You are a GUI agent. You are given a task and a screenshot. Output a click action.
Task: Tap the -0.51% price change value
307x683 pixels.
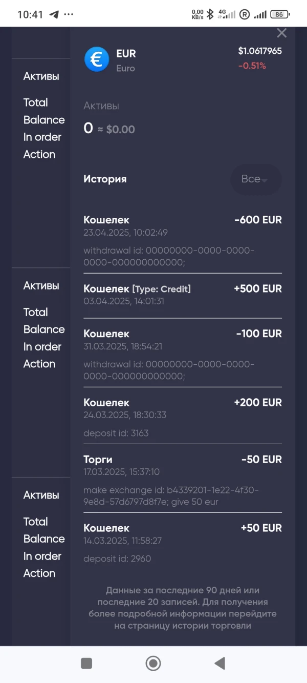[x=252, y=66]
